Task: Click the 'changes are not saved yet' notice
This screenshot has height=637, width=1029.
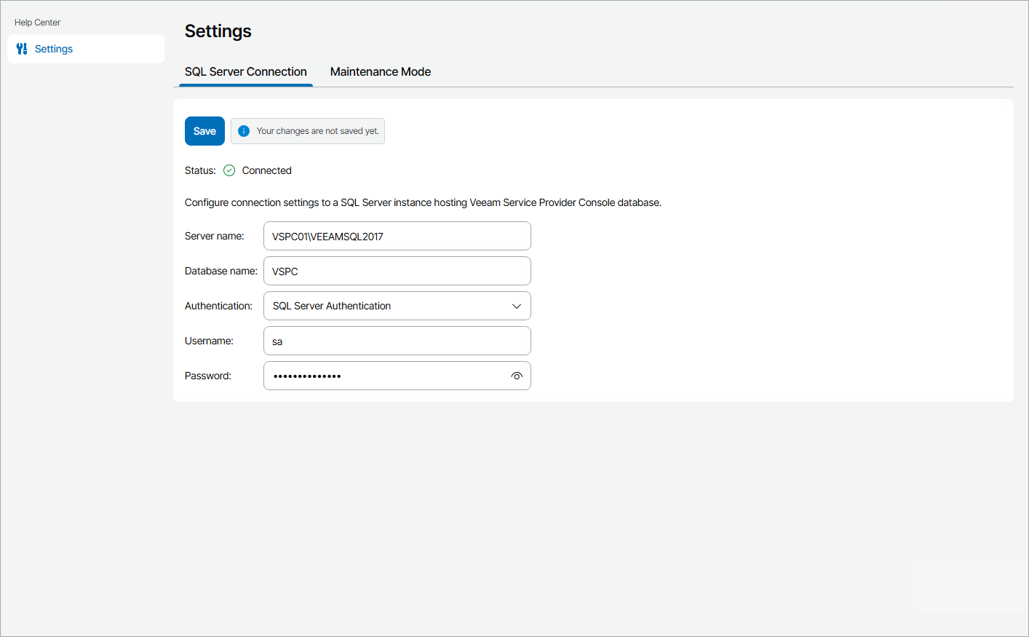Action: click(x=317, y=131)
